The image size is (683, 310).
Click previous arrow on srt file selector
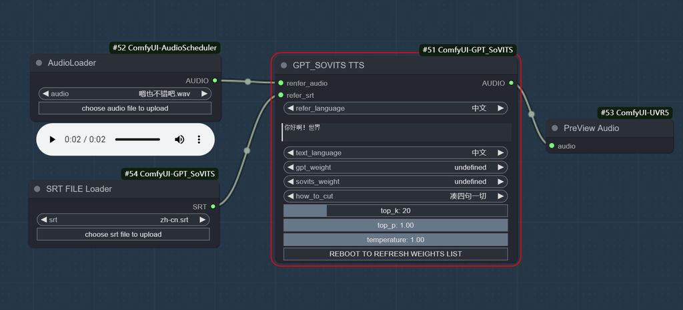[43, 220]
